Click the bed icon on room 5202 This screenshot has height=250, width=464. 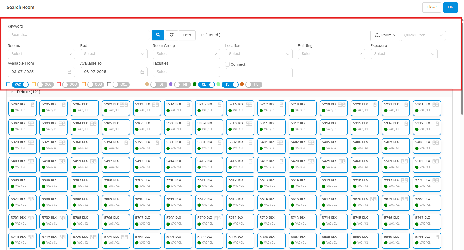[x=33, y=105]
